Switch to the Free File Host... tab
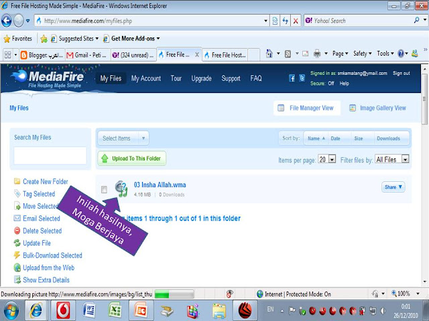 point(225,55)
